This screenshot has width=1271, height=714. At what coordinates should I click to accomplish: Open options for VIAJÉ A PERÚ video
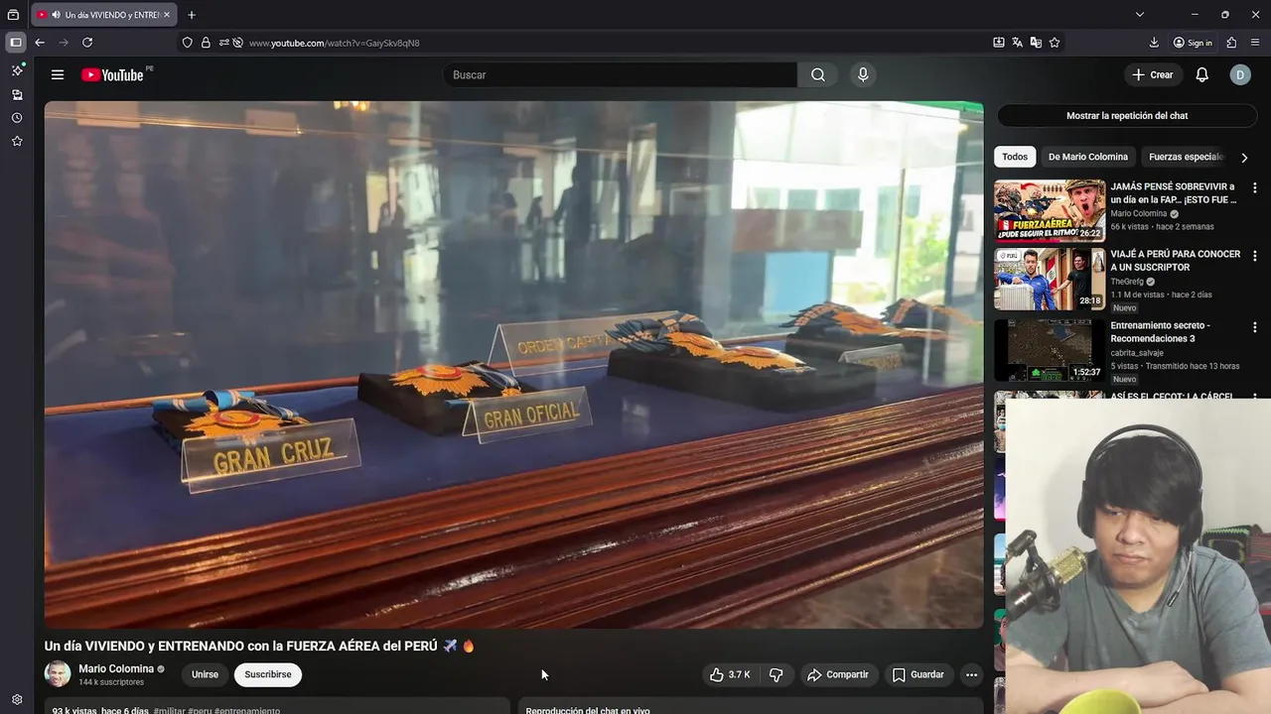pos(1254,255)
